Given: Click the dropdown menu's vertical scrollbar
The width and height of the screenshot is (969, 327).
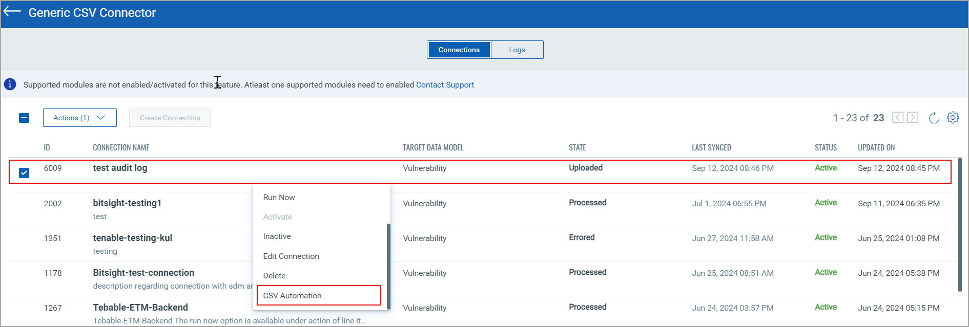Looking at the screenshot, I should coord(388,265).
